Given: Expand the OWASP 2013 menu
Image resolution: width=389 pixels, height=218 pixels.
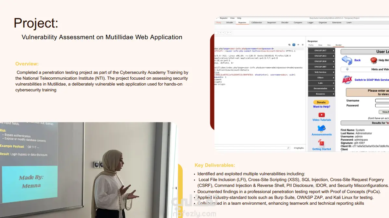Looking at the screenshot, I should click(321, 56).
